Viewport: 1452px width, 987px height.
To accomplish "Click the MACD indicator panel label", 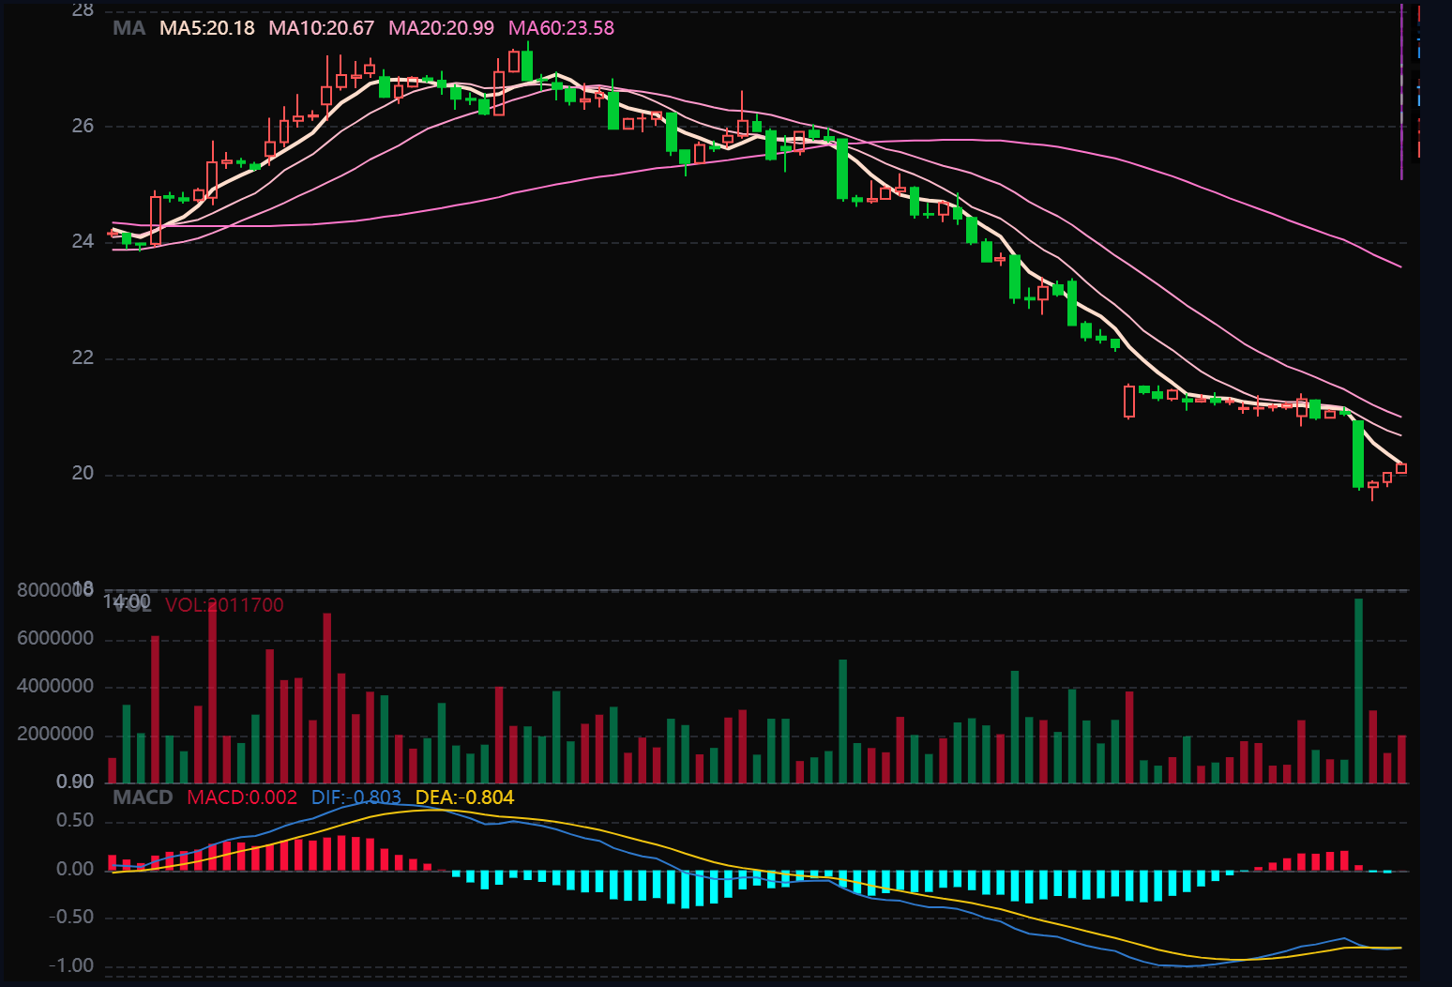I will [x=143, y=797].
